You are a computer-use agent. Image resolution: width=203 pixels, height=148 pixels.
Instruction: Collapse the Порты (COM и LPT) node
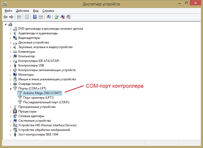tap(10, 89)
